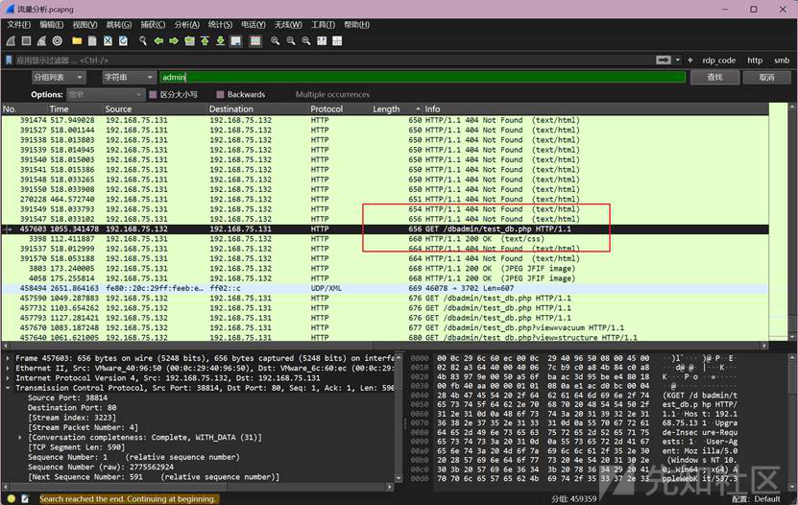Click Destination Port: 80 detail line
The height and width of the screenshot is (505, 798).
click(x=72, y=408)
